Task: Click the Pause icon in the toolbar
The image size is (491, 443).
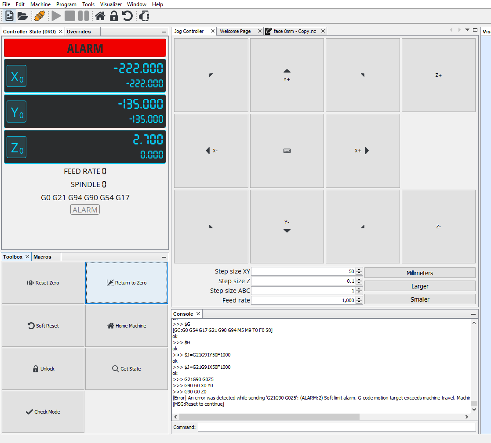Action: [84, 16]
